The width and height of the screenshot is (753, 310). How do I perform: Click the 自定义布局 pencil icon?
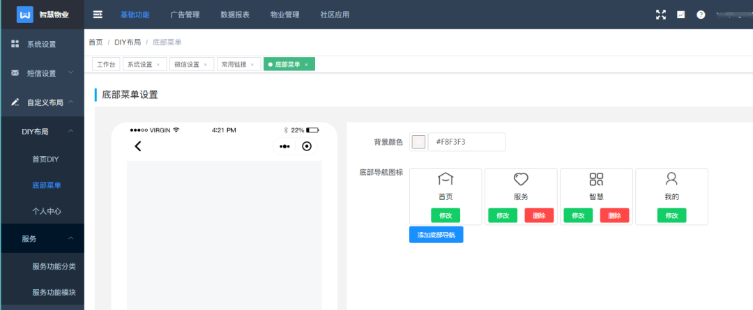pyautogui.click(x=15, y=102)
